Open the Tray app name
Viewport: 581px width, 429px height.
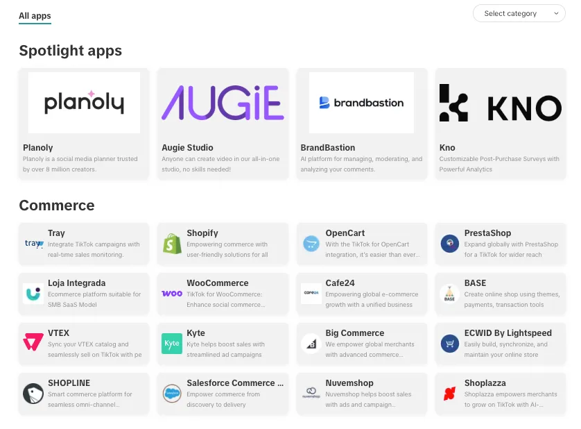point(56,233)
